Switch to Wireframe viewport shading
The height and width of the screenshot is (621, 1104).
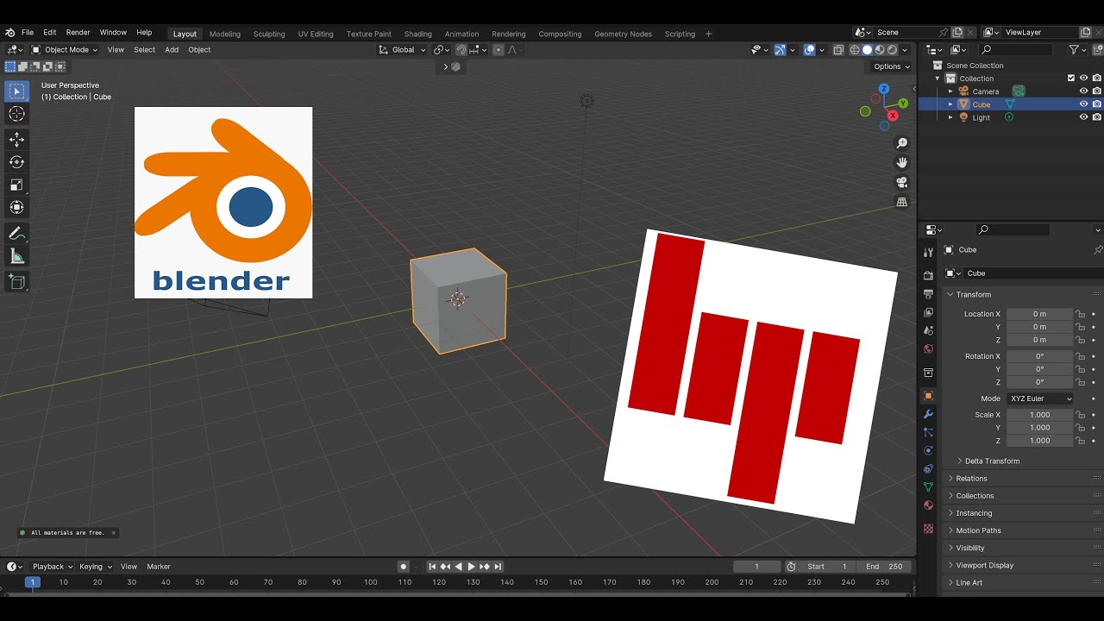[x=855, y=50]
